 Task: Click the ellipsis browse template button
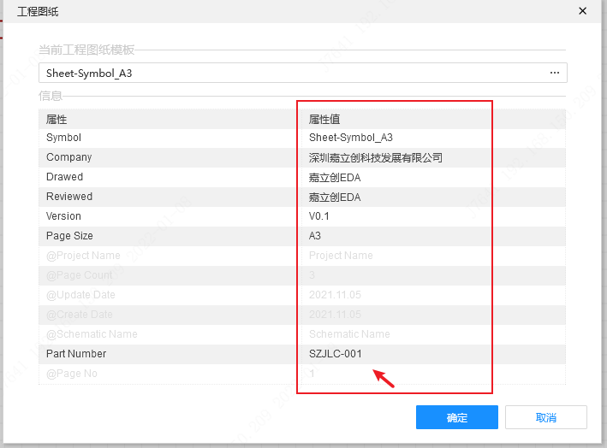554,74
